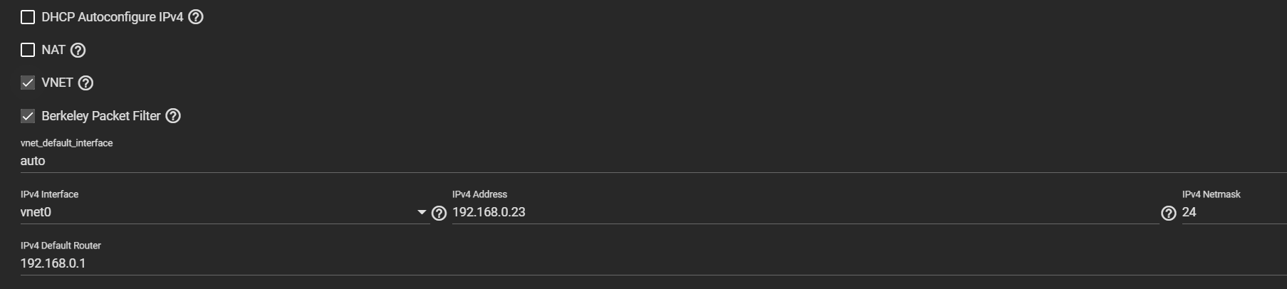Viewport: 1287px width, 289px height.
Task: Click the 'Berkeley Packet Filter' label text
Action: [x=101, y=115]
